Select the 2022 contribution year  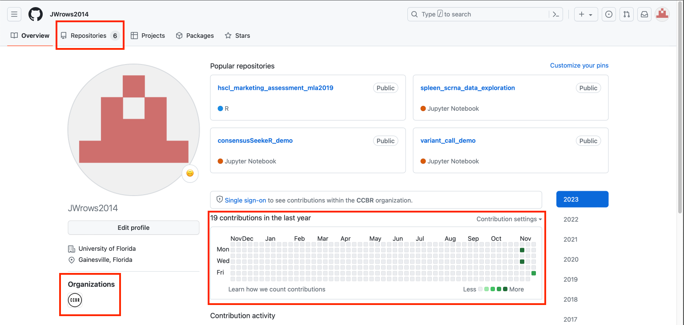point(571,219)
